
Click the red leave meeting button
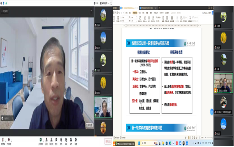(x=108, y=141)
